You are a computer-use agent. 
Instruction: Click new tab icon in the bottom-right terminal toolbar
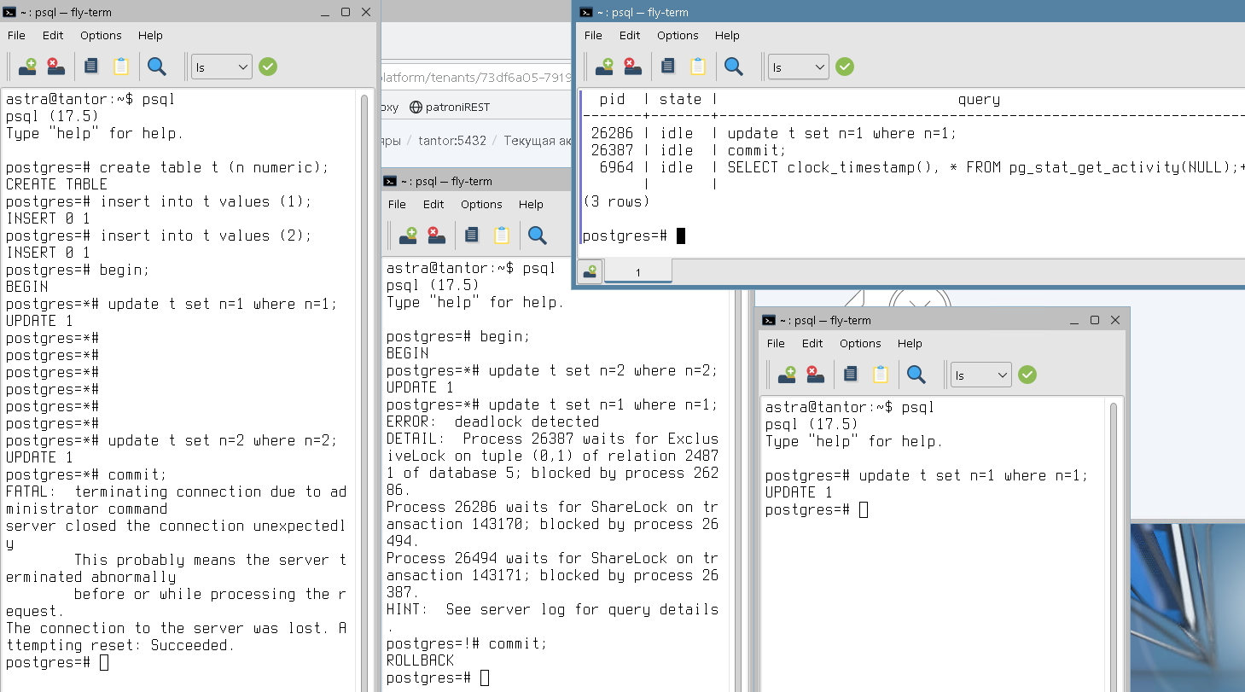point(787,375)
